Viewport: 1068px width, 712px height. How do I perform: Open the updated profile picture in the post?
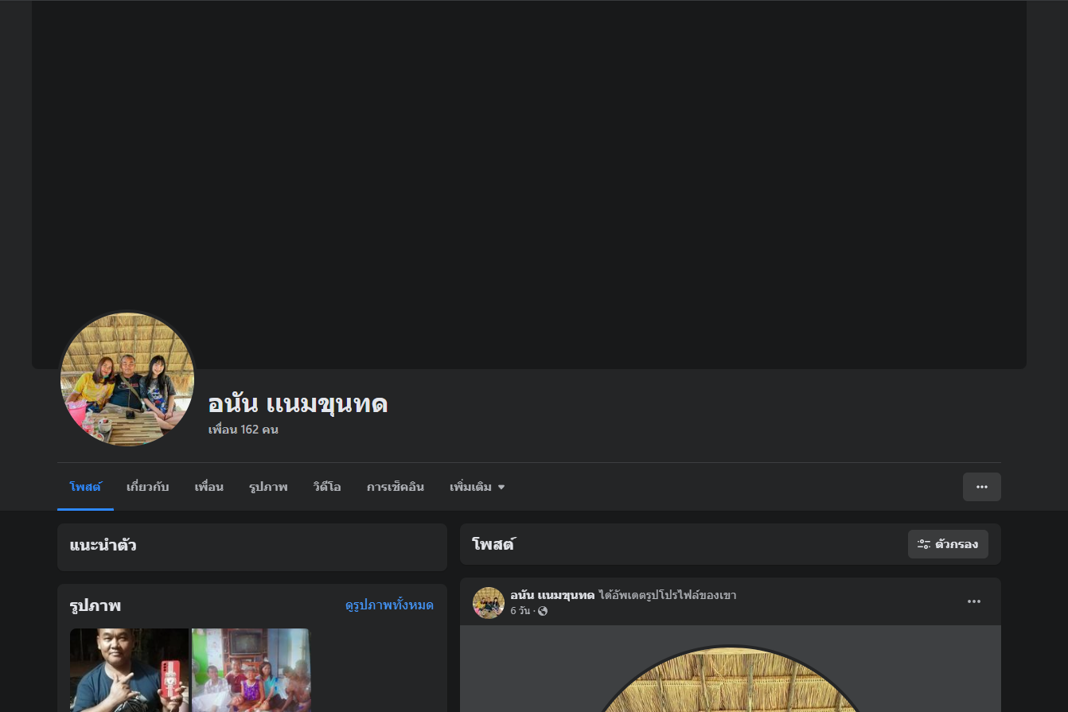[x=730, y=679]
